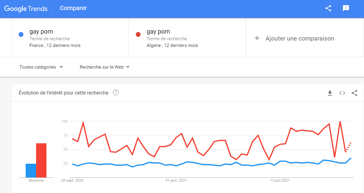364x193 pixels.
Task: Click the plus icon to add comparison
Action: [x=257, y=38]
